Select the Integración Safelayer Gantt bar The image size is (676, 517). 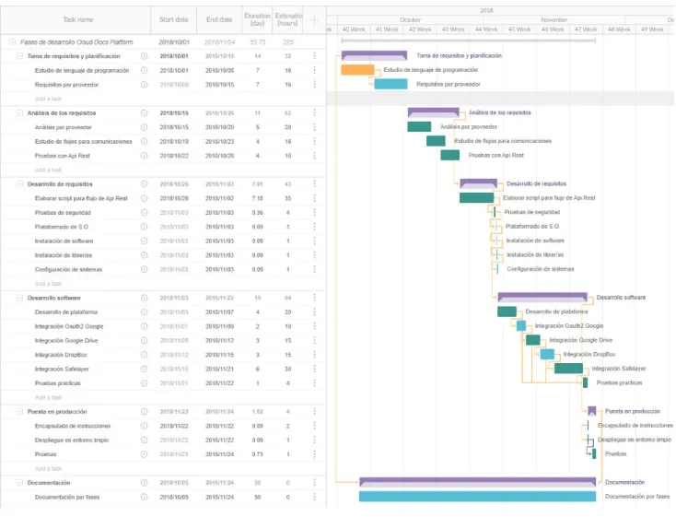(568, 368)
